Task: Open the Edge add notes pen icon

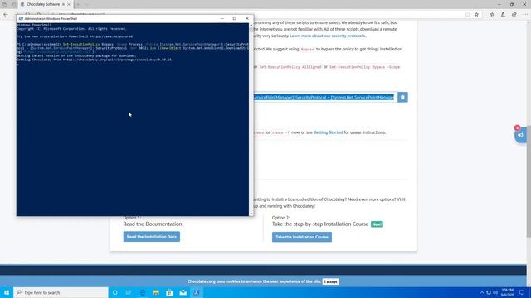Action: (504, 15)
